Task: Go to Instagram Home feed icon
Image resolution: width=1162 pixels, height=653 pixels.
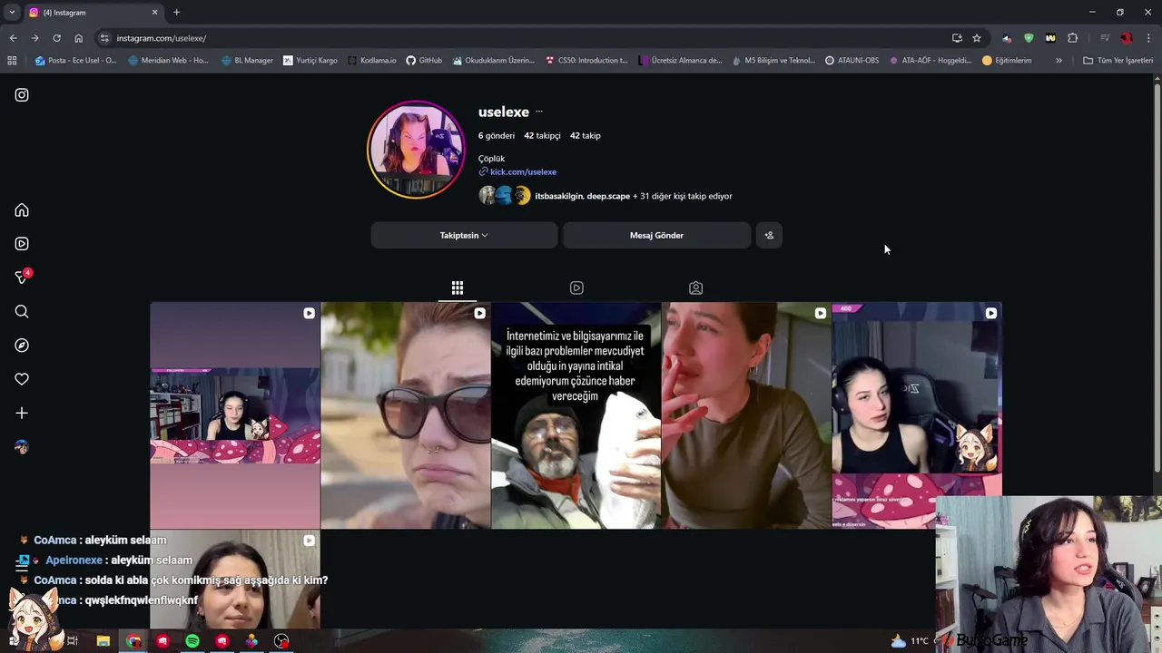Action: point(22,210)
